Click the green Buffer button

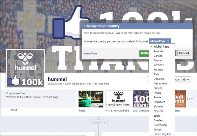click(144, 53)
